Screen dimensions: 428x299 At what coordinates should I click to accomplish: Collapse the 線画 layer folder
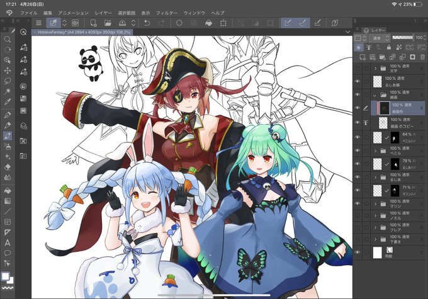coord(374,95)
